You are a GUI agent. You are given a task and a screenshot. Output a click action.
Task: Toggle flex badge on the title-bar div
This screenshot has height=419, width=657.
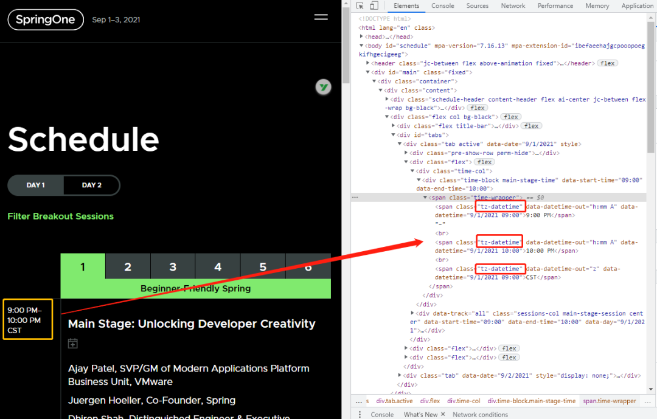(x=531, y=126)
